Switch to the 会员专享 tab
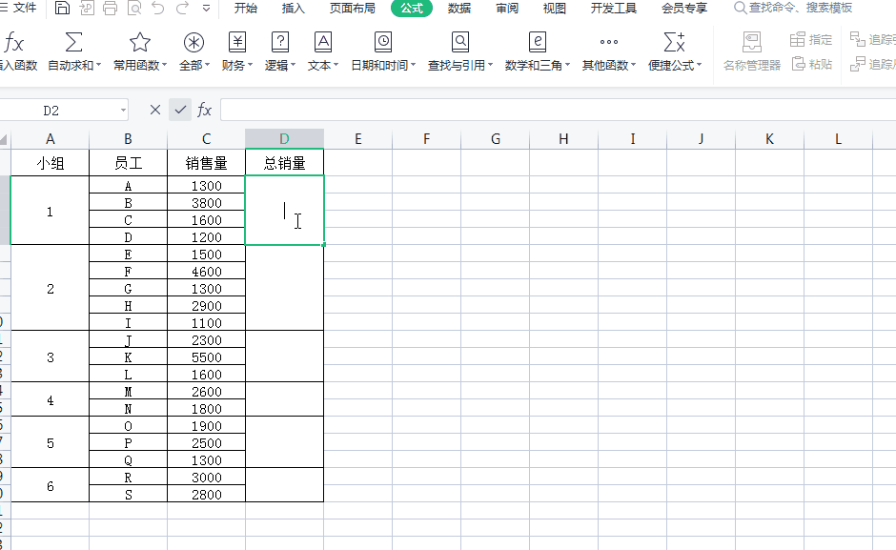The image size is (896, 550). [684, 8]
